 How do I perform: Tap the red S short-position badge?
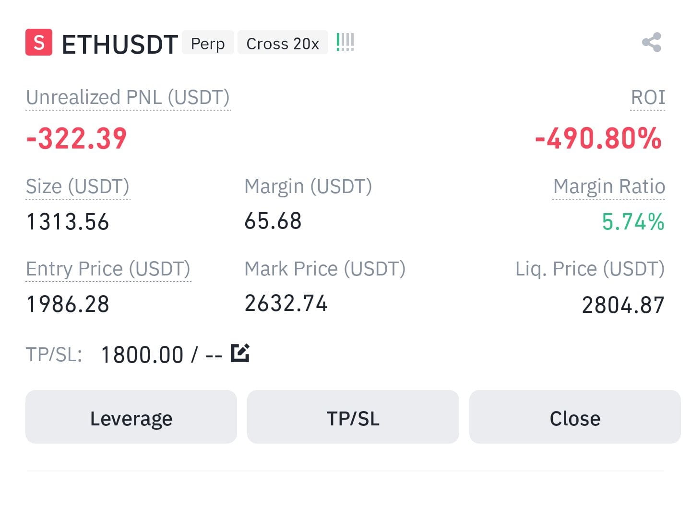[x=39, y=42]
